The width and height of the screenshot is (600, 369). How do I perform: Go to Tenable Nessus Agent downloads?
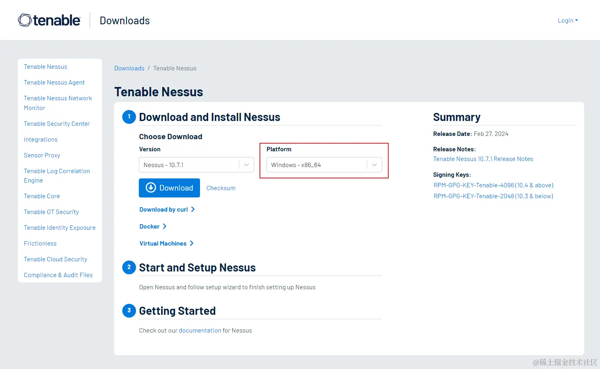point(54,83)
